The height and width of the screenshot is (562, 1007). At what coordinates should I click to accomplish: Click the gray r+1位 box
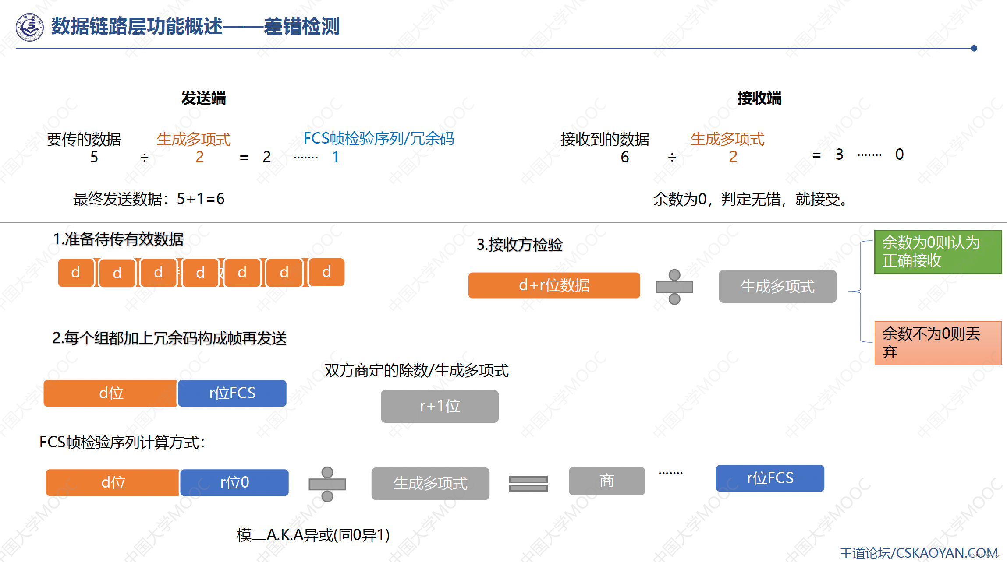coord(440,406)
